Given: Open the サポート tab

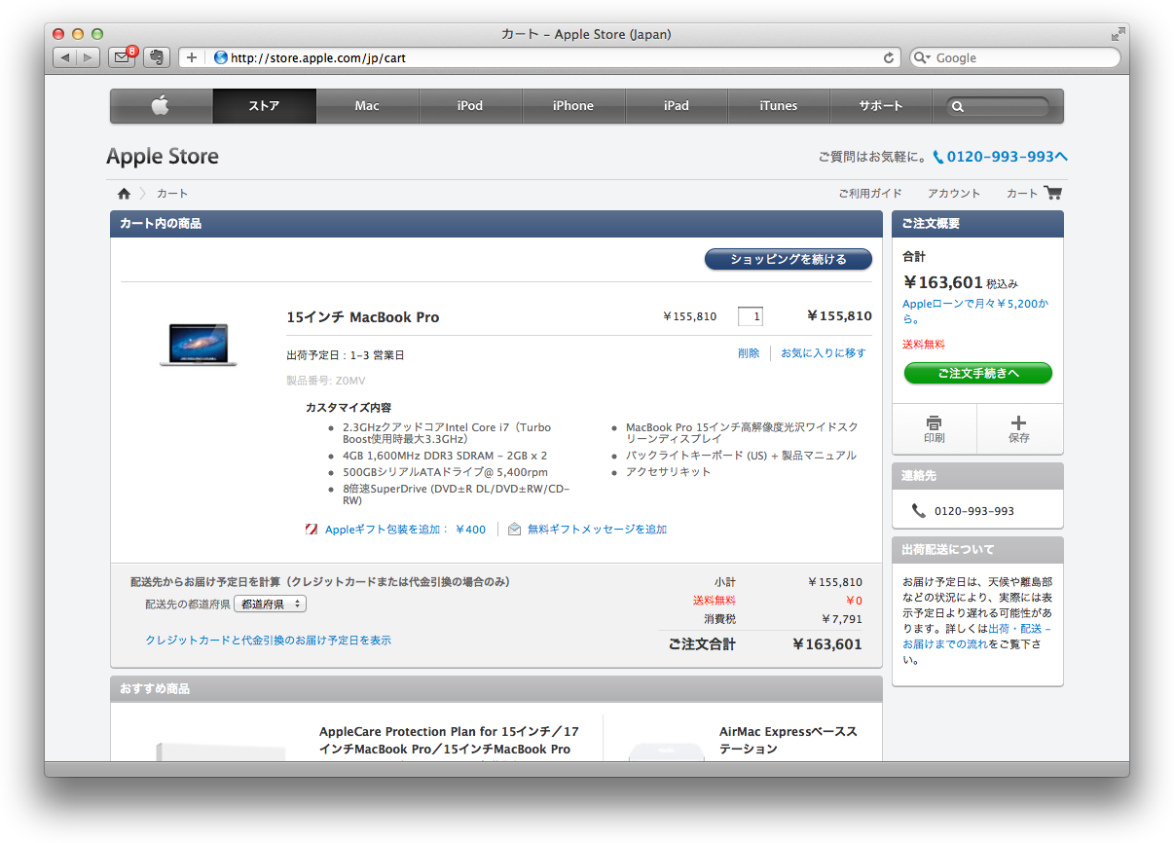Looking at the screenshot, I should 881,106.
